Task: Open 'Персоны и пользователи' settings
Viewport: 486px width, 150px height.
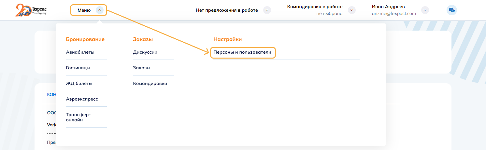Action: (x=242, y=52)
